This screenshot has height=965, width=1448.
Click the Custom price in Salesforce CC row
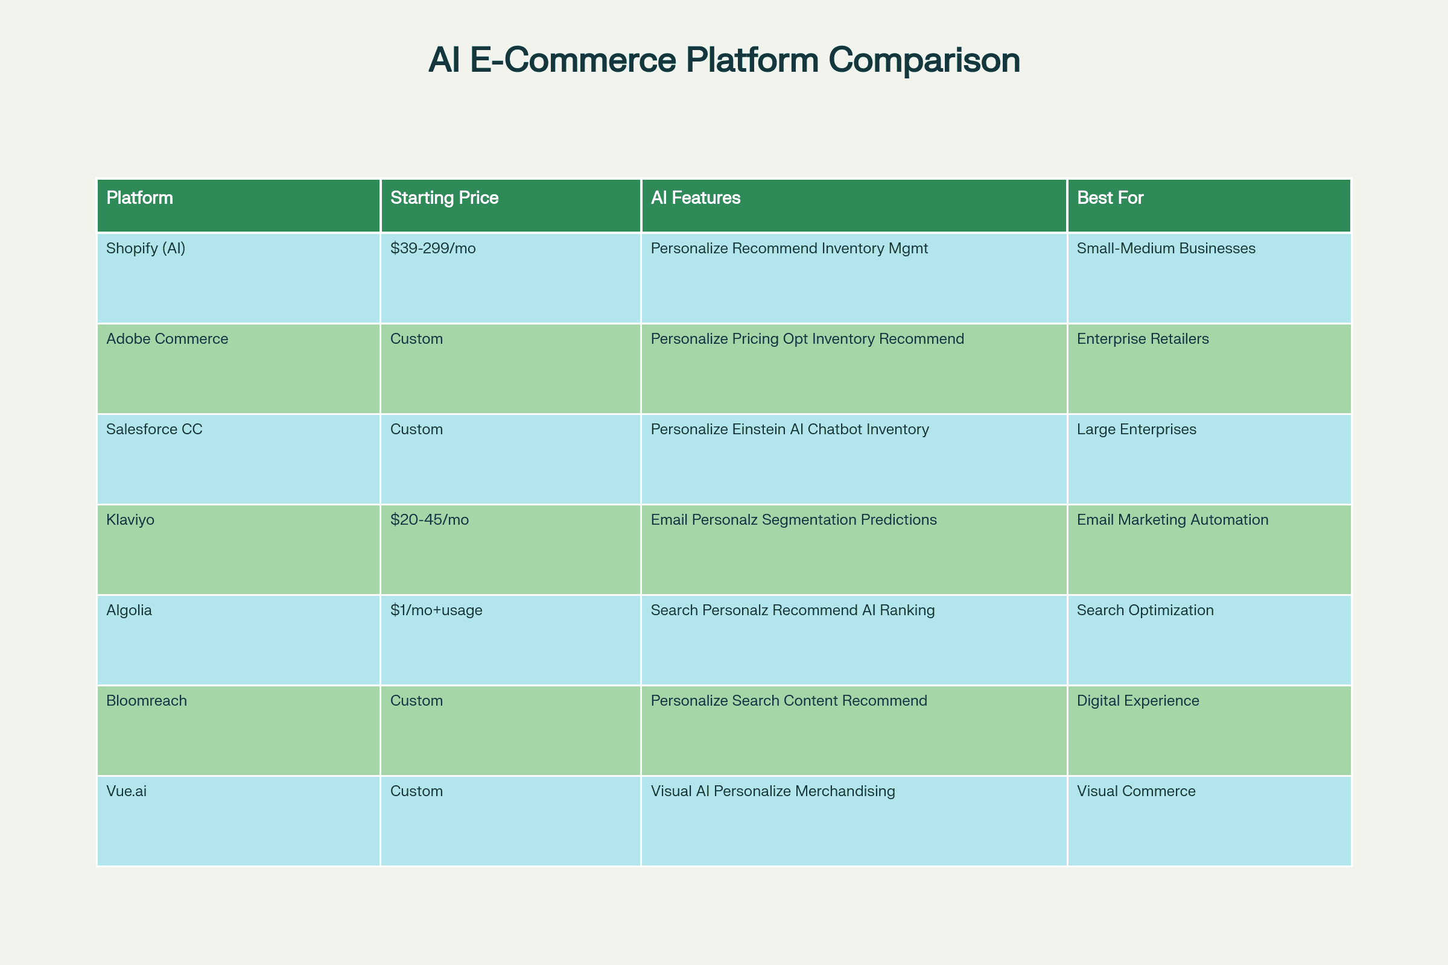pyautogui.click(x=511, y=459)
